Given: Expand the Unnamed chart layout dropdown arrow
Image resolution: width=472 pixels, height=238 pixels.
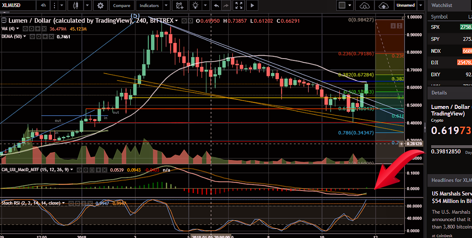Looking at the screenshot, I should coord(420,5).
